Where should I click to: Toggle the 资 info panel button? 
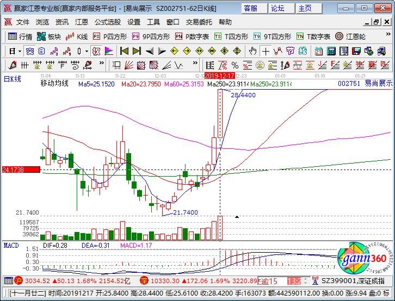(x=30, y=52)
